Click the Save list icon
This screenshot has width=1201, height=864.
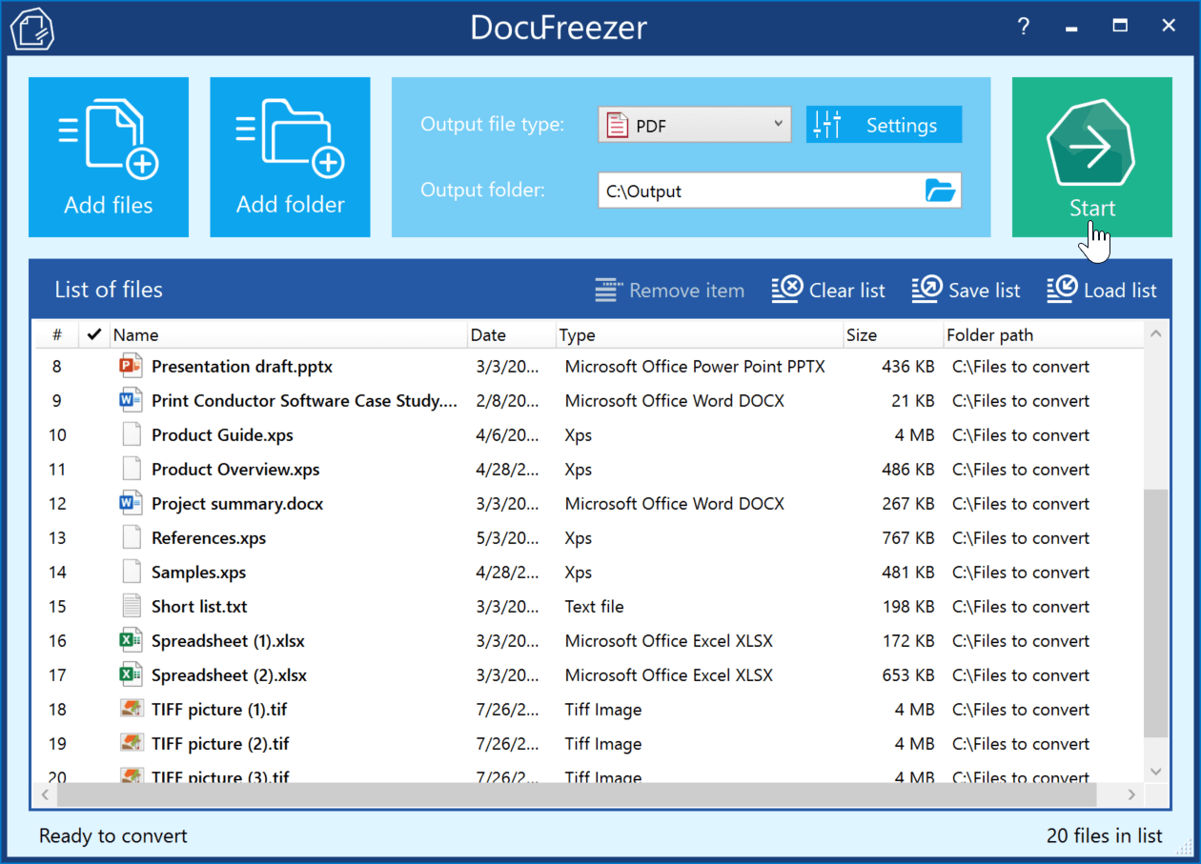point(924,289)
